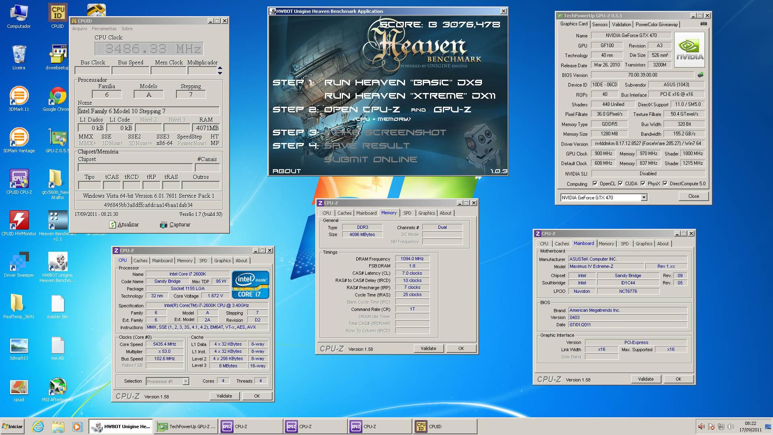Open GPU-Z 0.5.5 desktop shortcut
The height and width of the screenshot is (435, 773).
pos(57,141)
